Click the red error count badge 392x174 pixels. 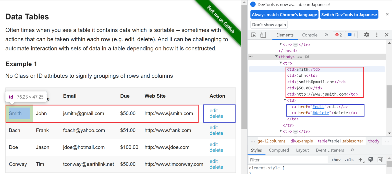338,35
